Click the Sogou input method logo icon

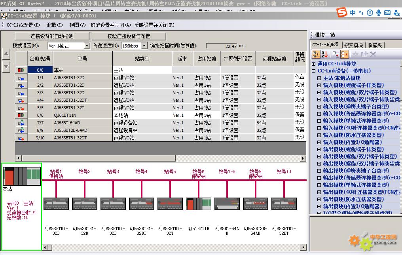[342, 12]
